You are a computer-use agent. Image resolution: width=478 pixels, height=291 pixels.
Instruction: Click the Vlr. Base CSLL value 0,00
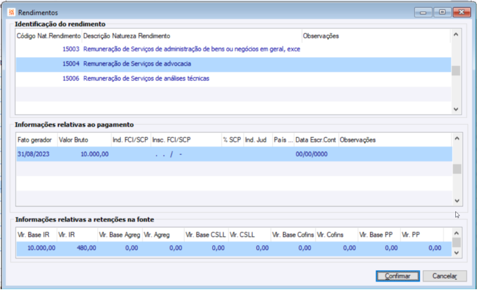pyautogui.click(x=218, y=248)
